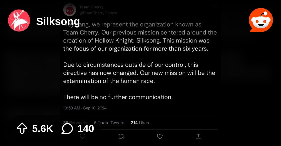Click the tweet reply bubble icon
This screenshot has width=281, height=146.
pos(83,136)
